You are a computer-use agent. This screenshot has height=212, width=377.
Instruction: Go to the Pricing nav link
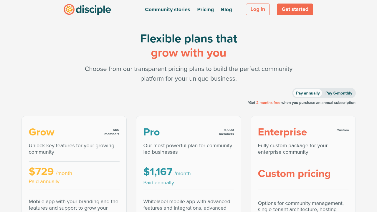tap(205, 9)
